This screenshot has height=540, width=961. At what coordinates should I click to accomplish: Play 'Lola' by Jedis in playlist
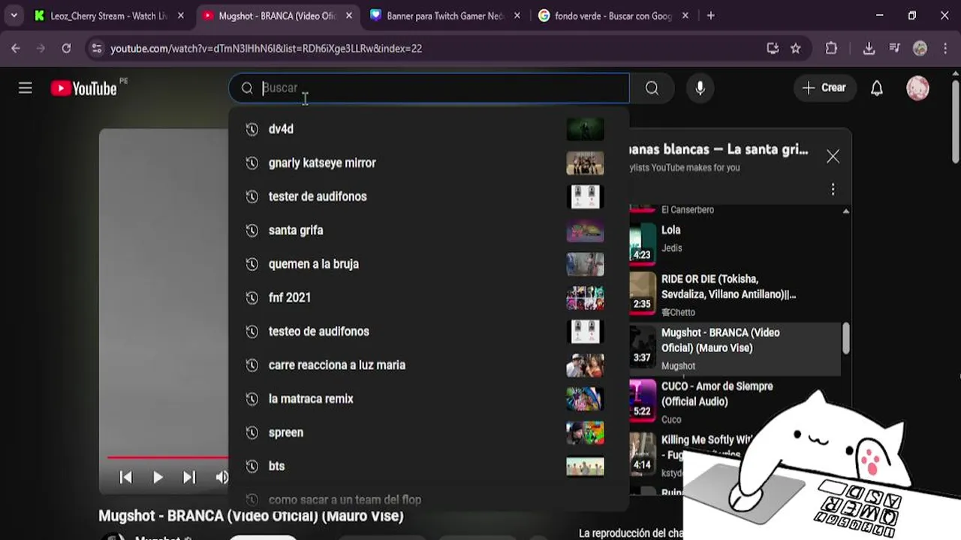(x=735, y=242)
